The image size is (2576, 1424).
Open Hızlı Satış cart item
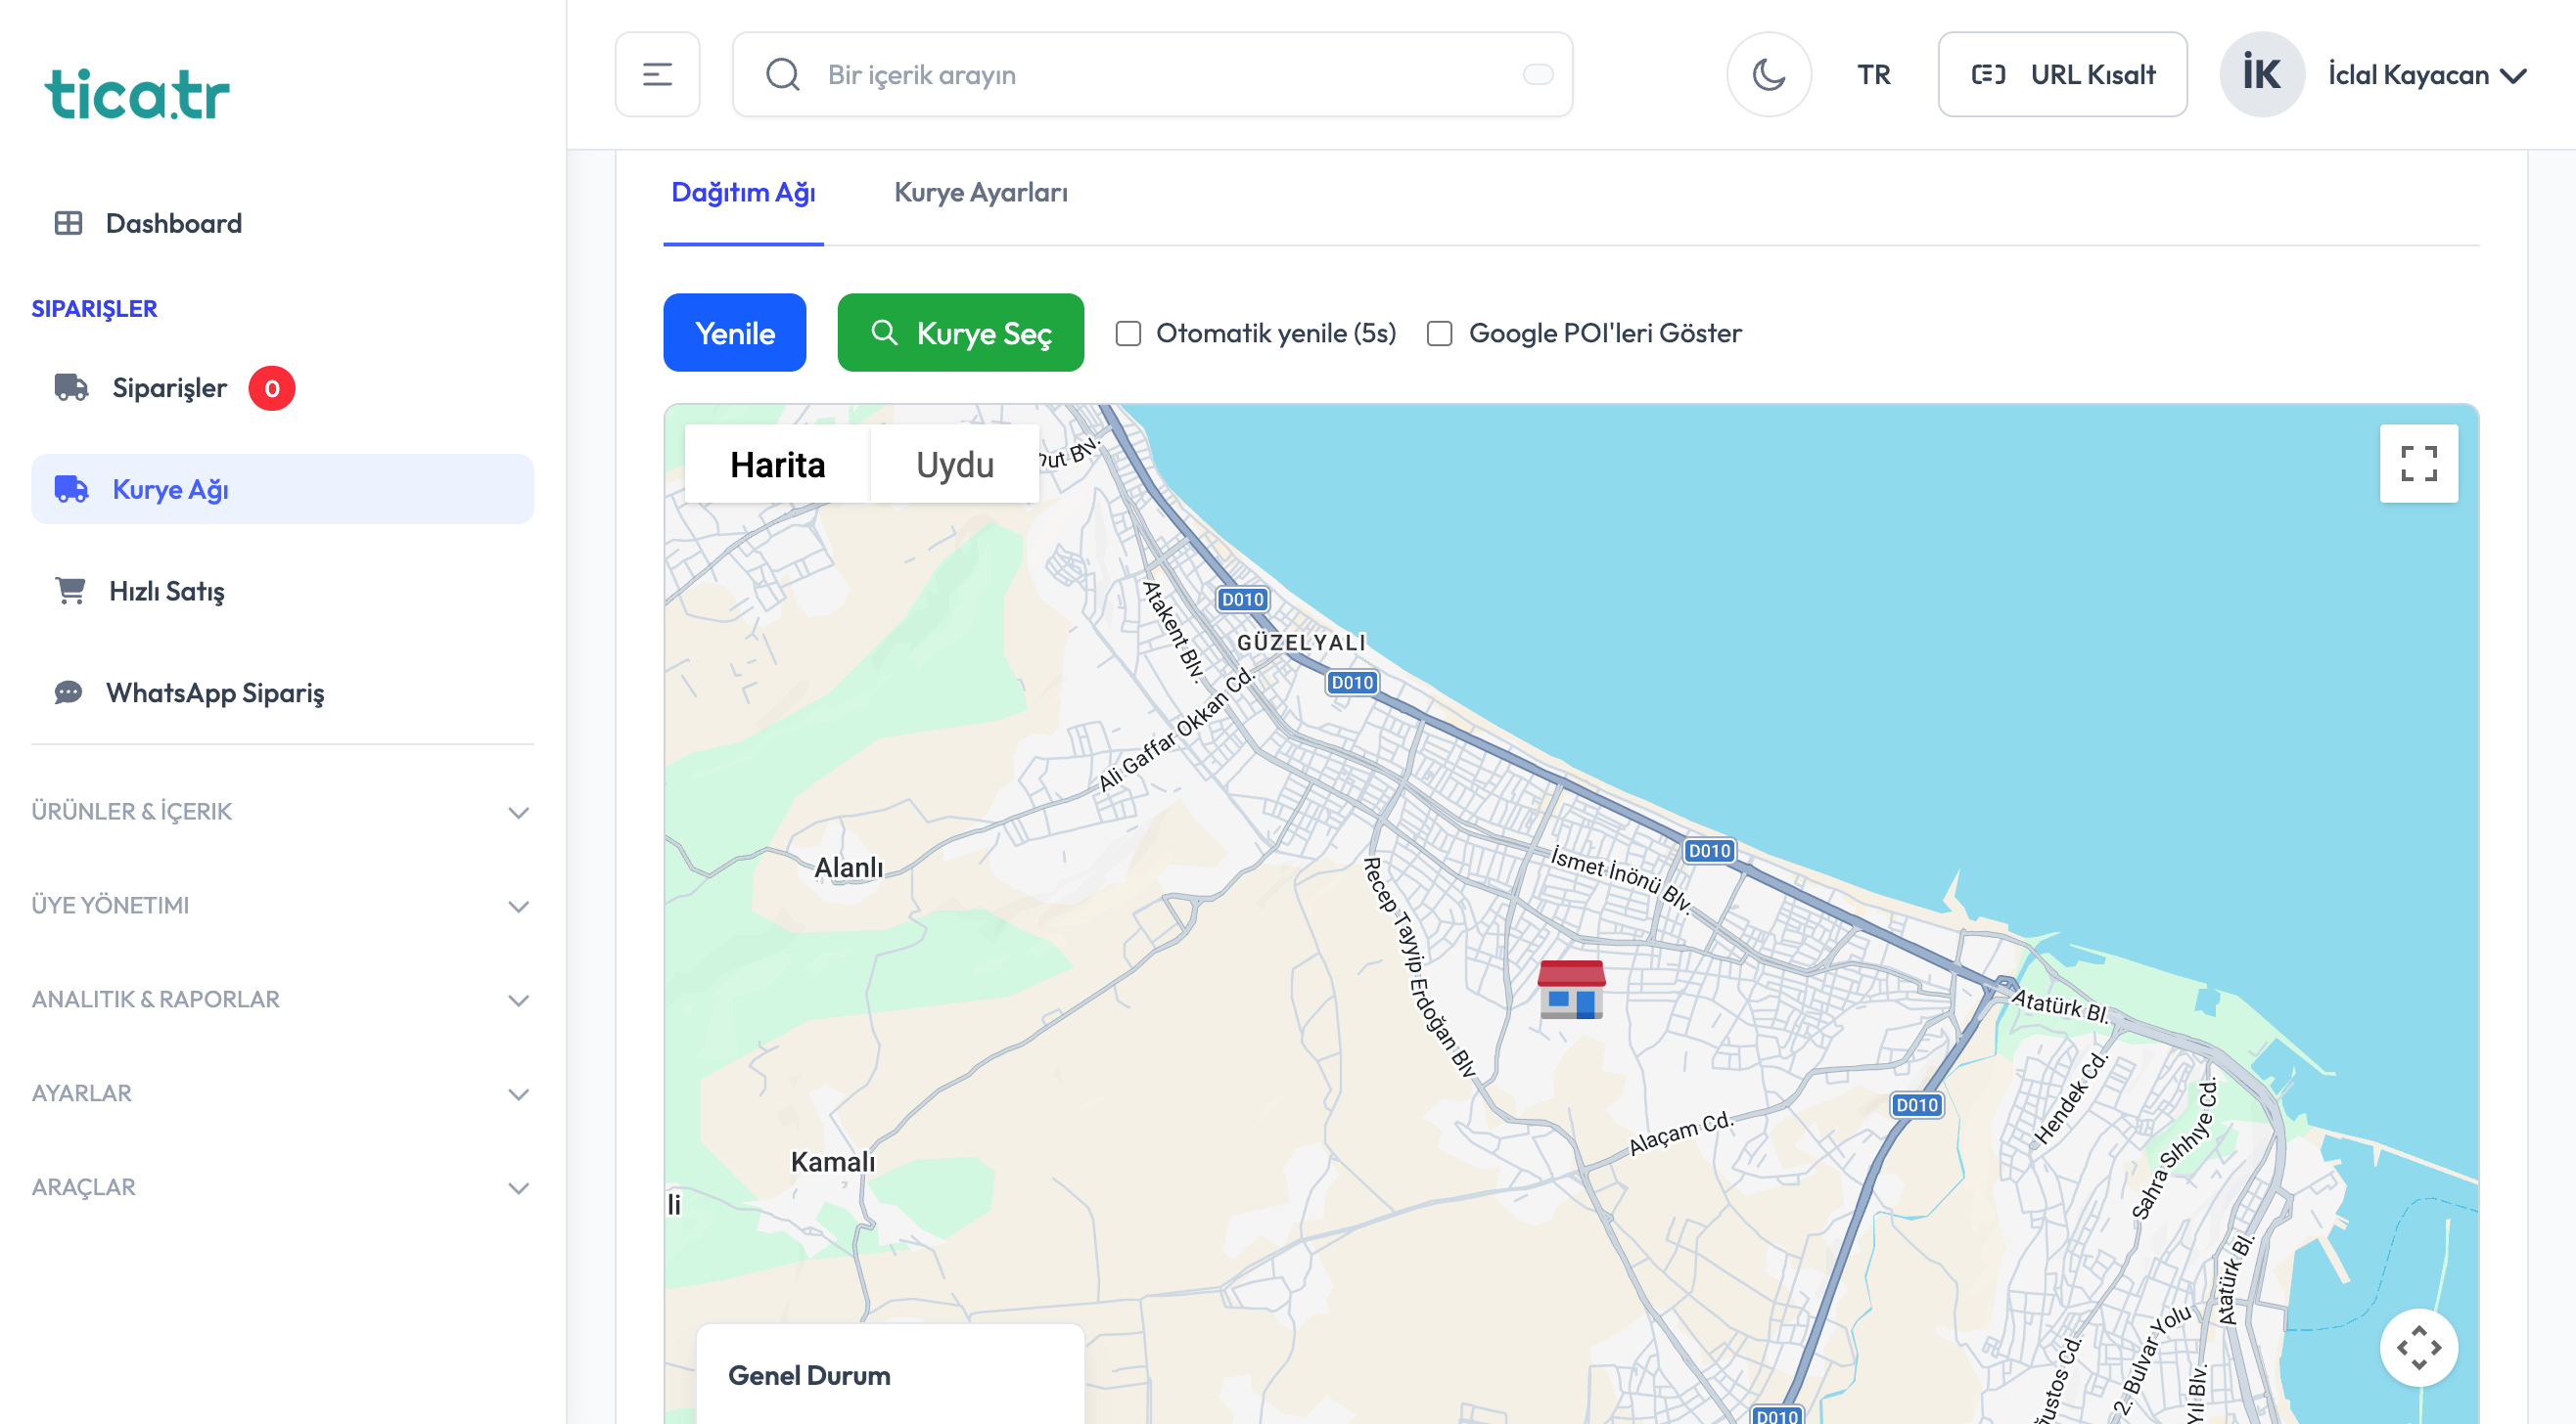[166, 591]
